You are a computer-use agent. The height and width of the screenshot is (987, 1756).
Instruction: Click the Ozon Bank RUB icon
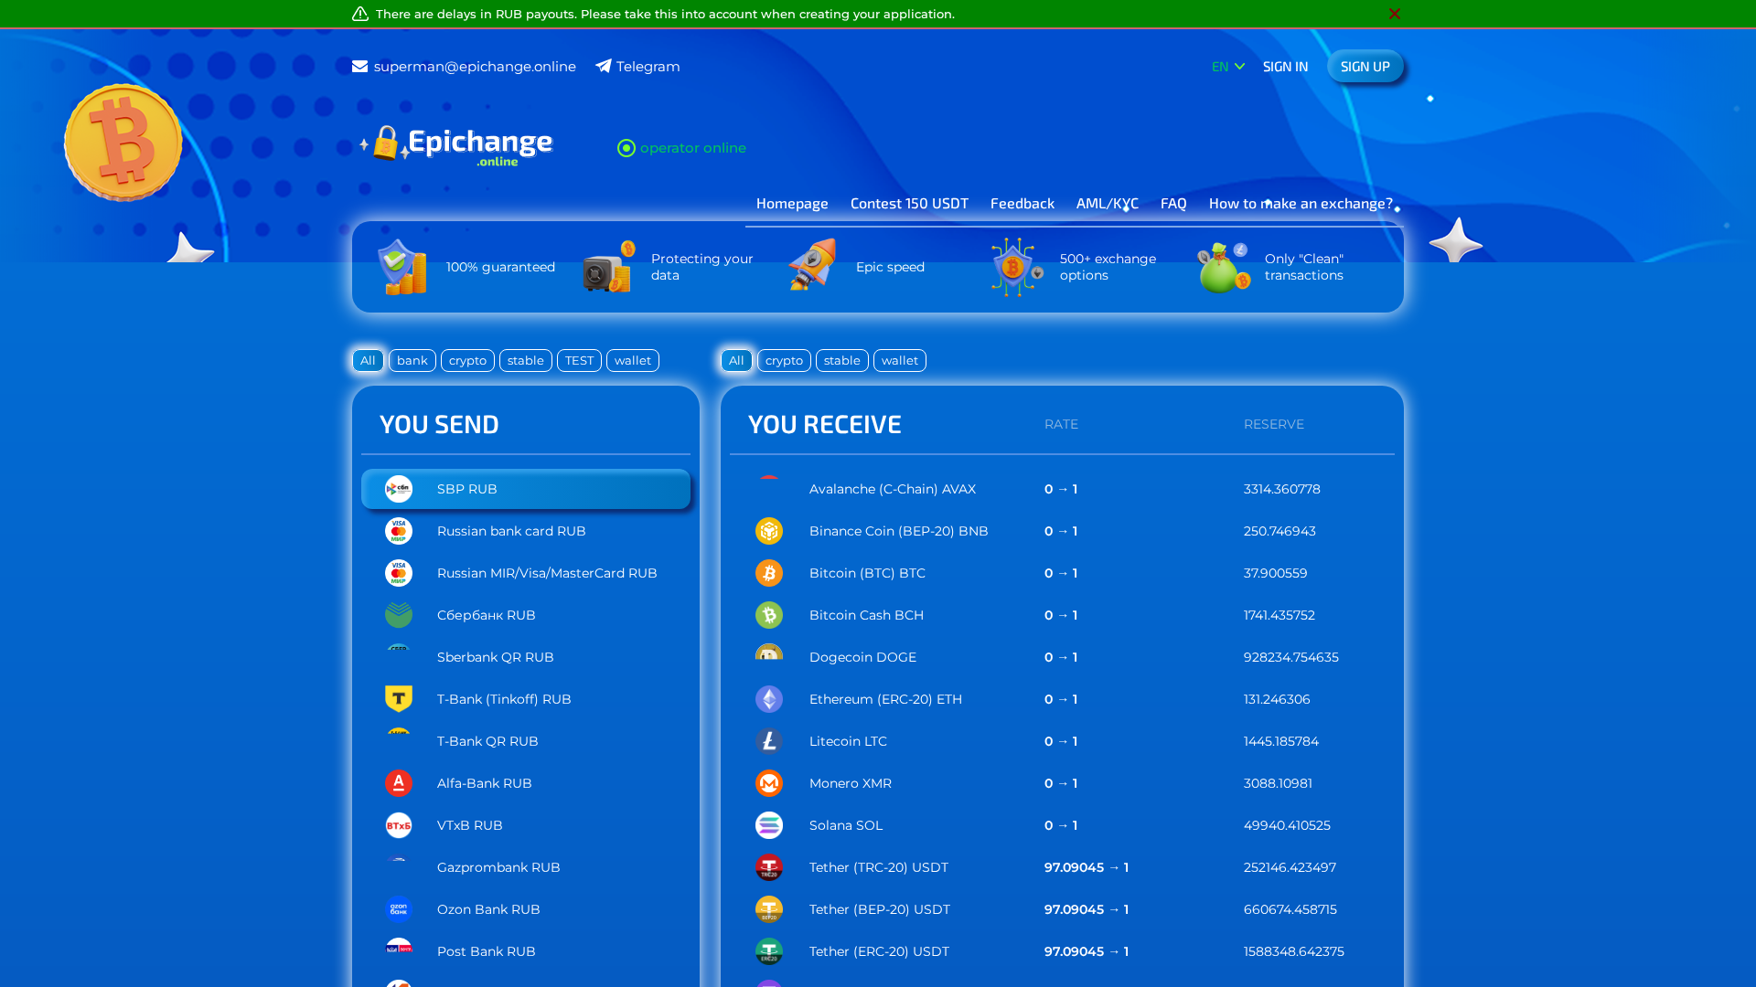(399, 909)
